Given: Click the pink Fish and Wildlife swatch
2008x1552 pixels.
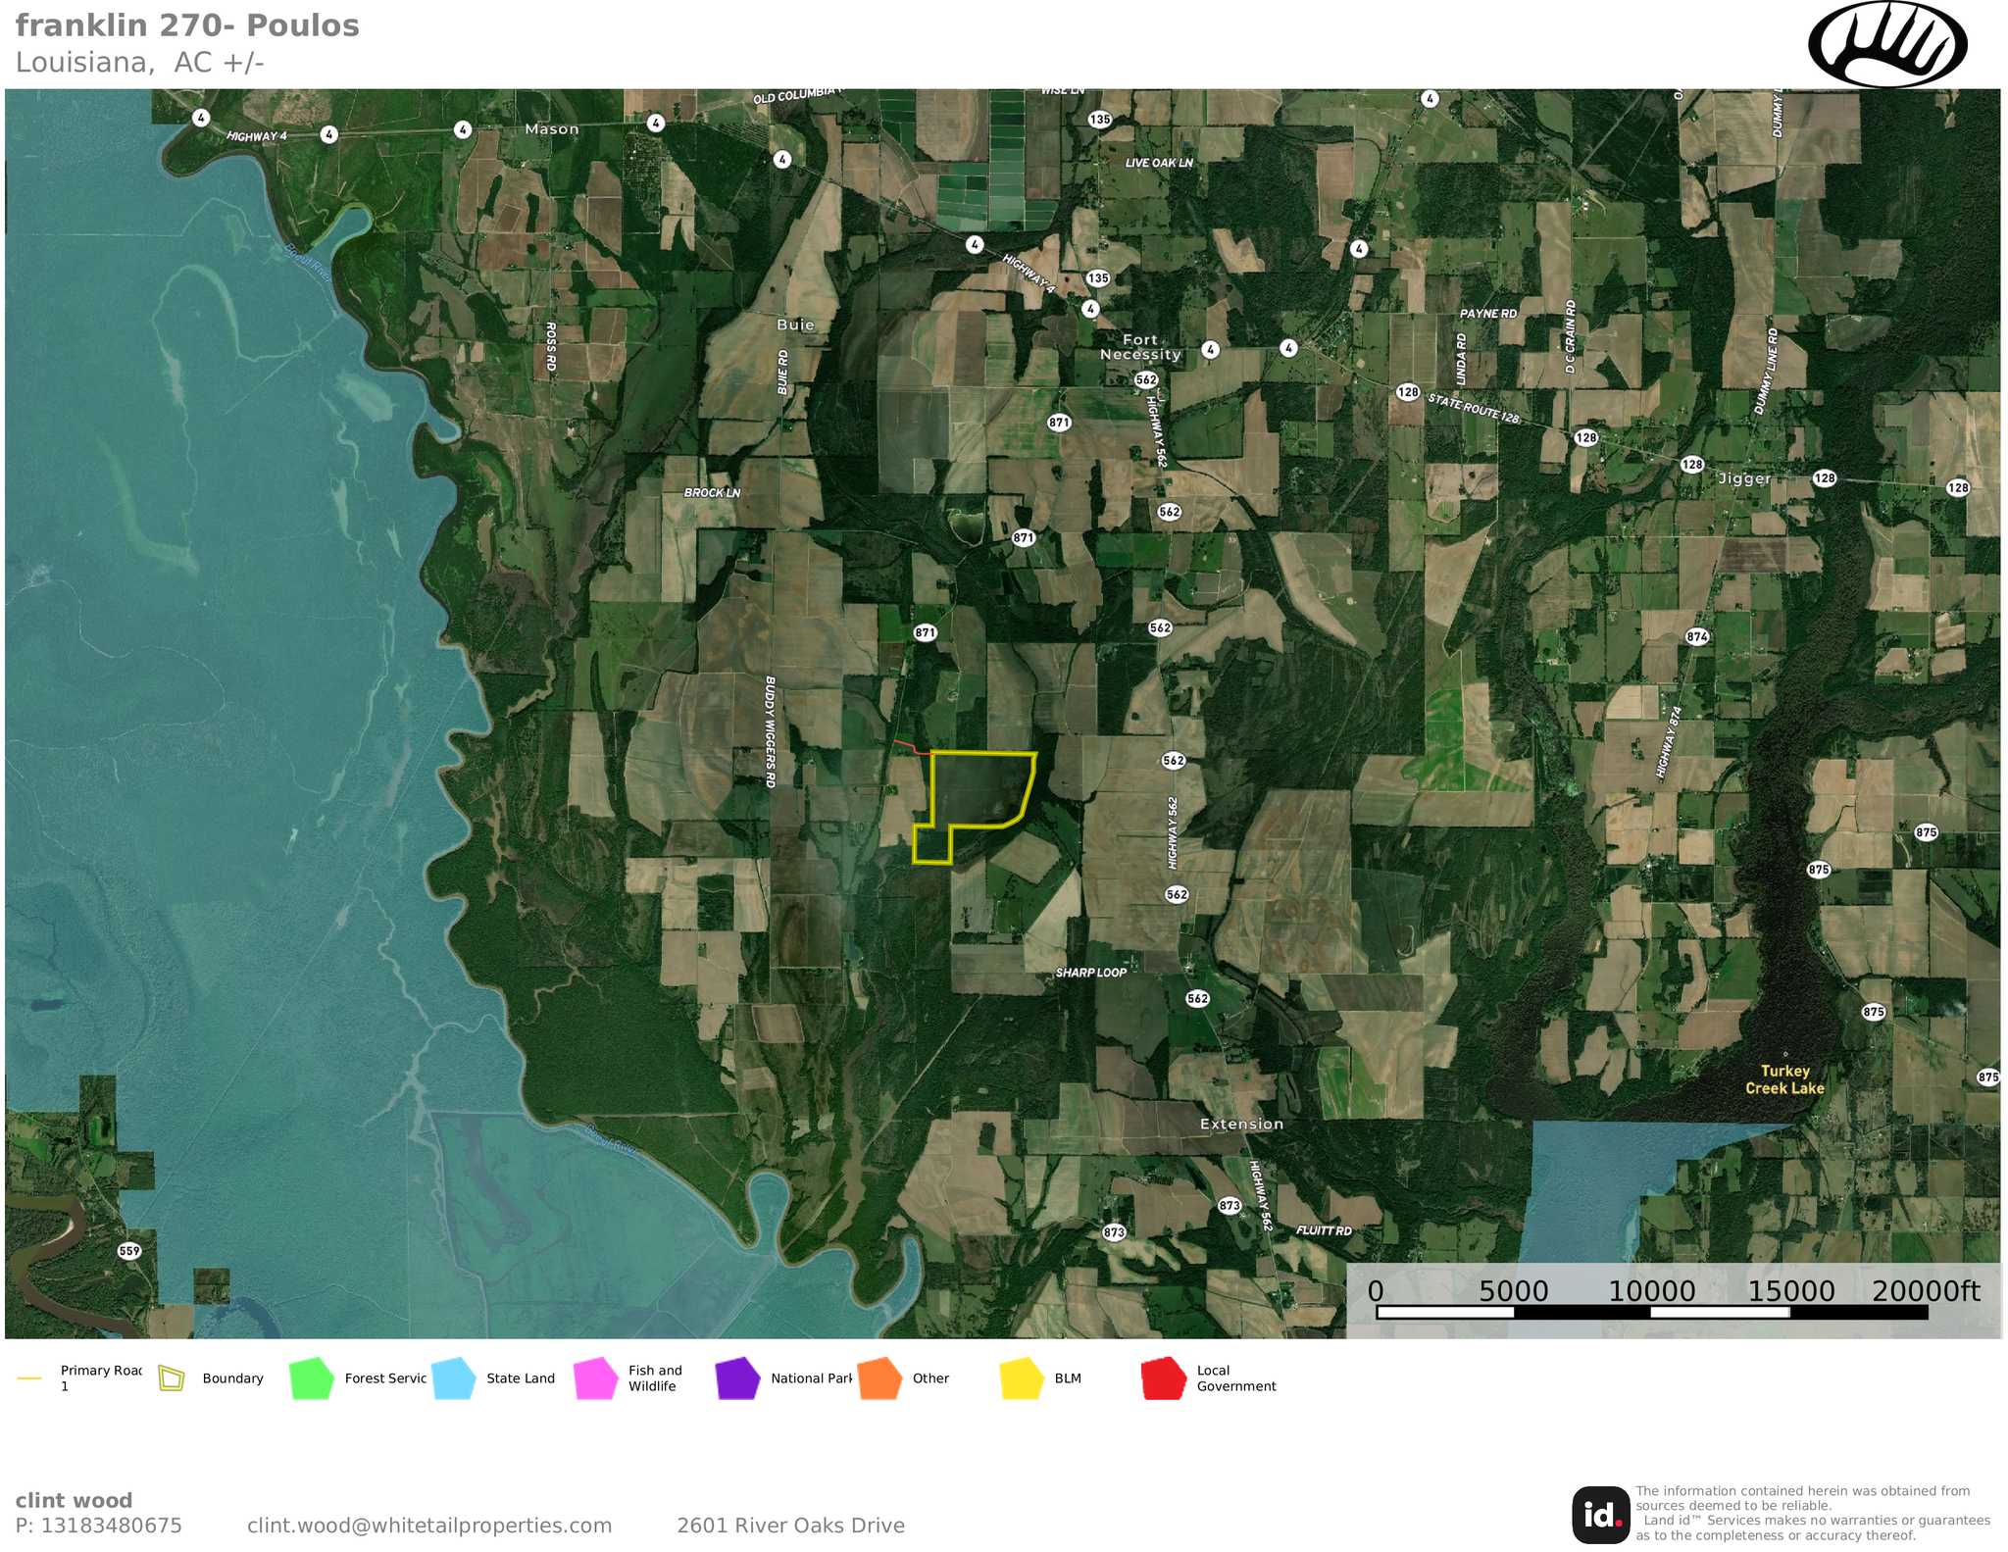Looking at the screenshot, I should pyautogui.click(x=596, y=1378).
